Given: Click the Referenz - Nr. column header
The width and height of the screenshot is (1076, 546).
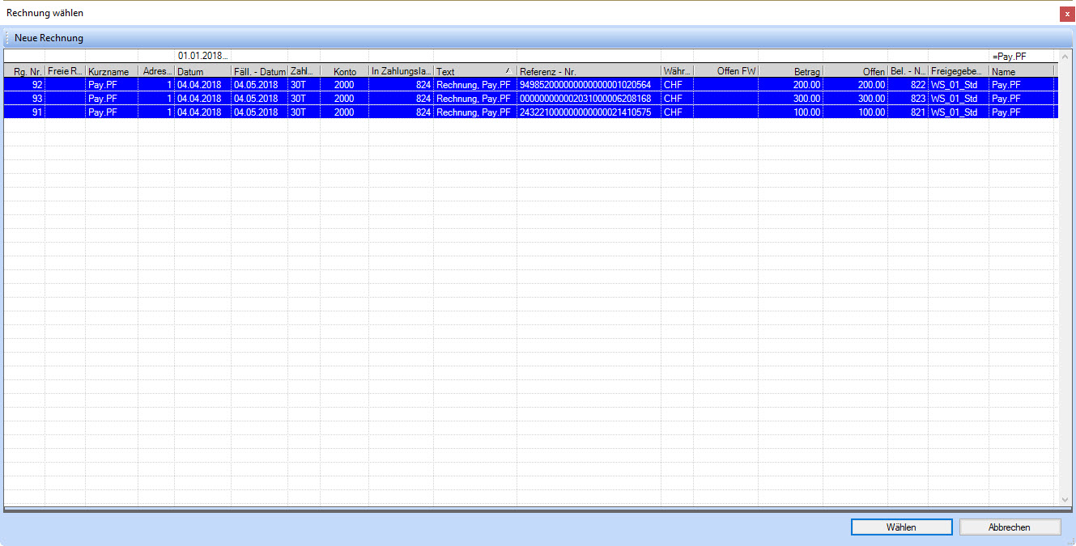Looking at the screenshot, I should (x=588, y=71).
